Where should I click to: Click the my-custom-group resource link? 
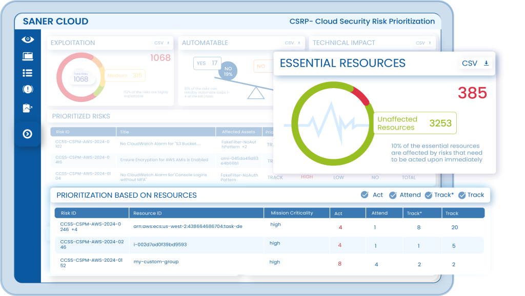click(156, 262)
